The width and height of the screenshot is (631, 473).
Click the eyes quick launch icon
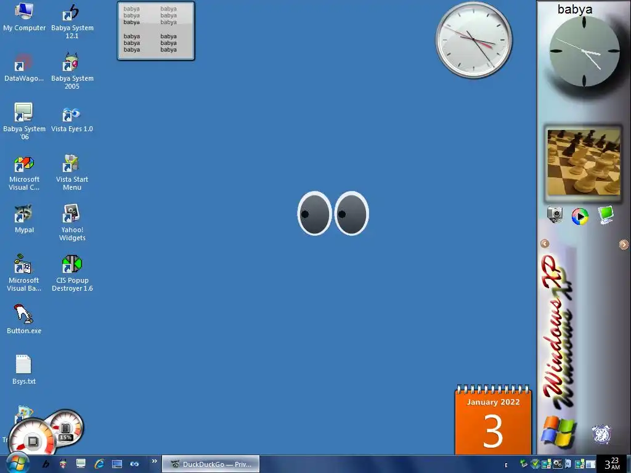(134, 464)
